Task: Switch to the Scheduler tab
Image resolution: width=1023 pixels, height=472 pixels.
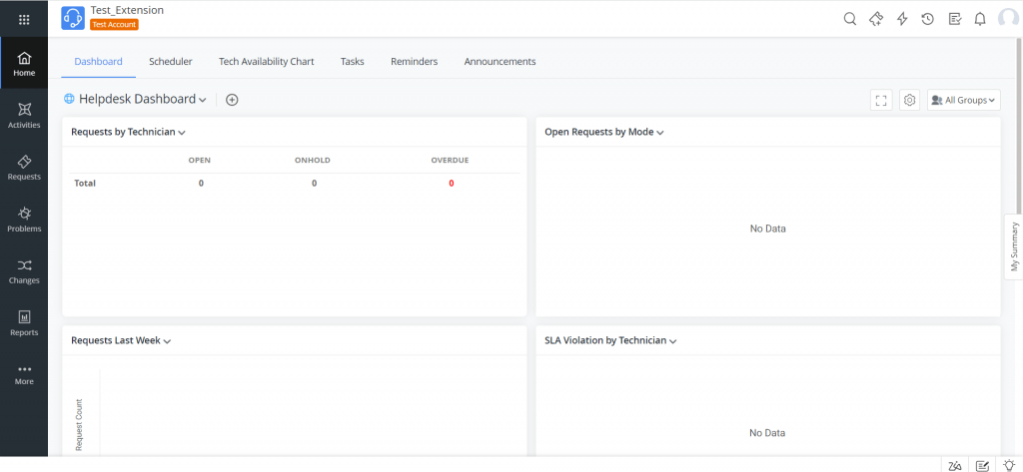Action: 170,61
